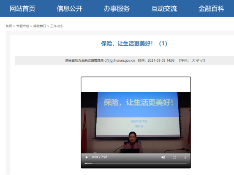Set font size to medium (中)
234x175 pixels.
[198, 60]
